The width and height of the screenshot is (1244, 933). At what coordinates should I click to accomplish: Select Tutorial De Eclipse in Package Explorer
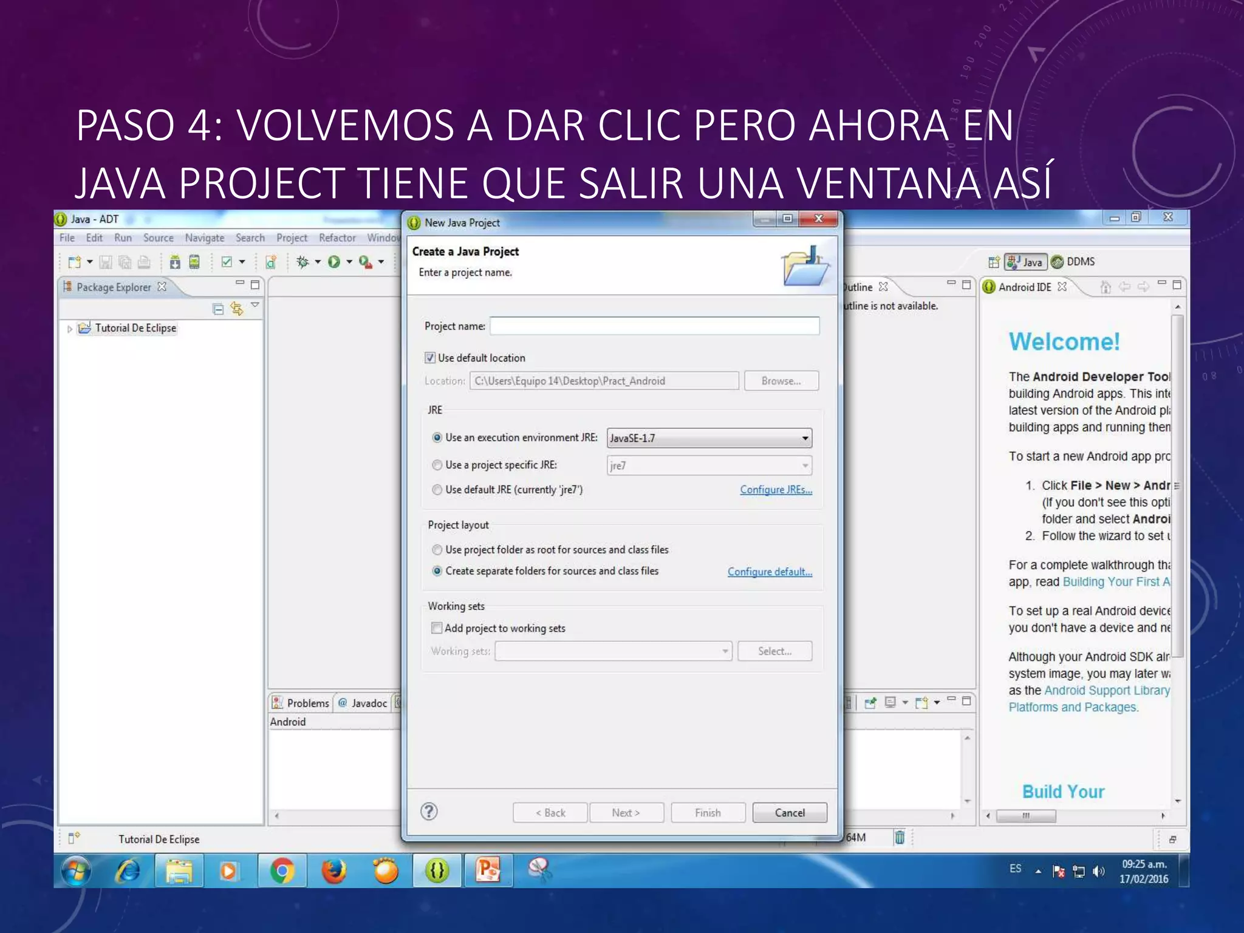point(135,329)
